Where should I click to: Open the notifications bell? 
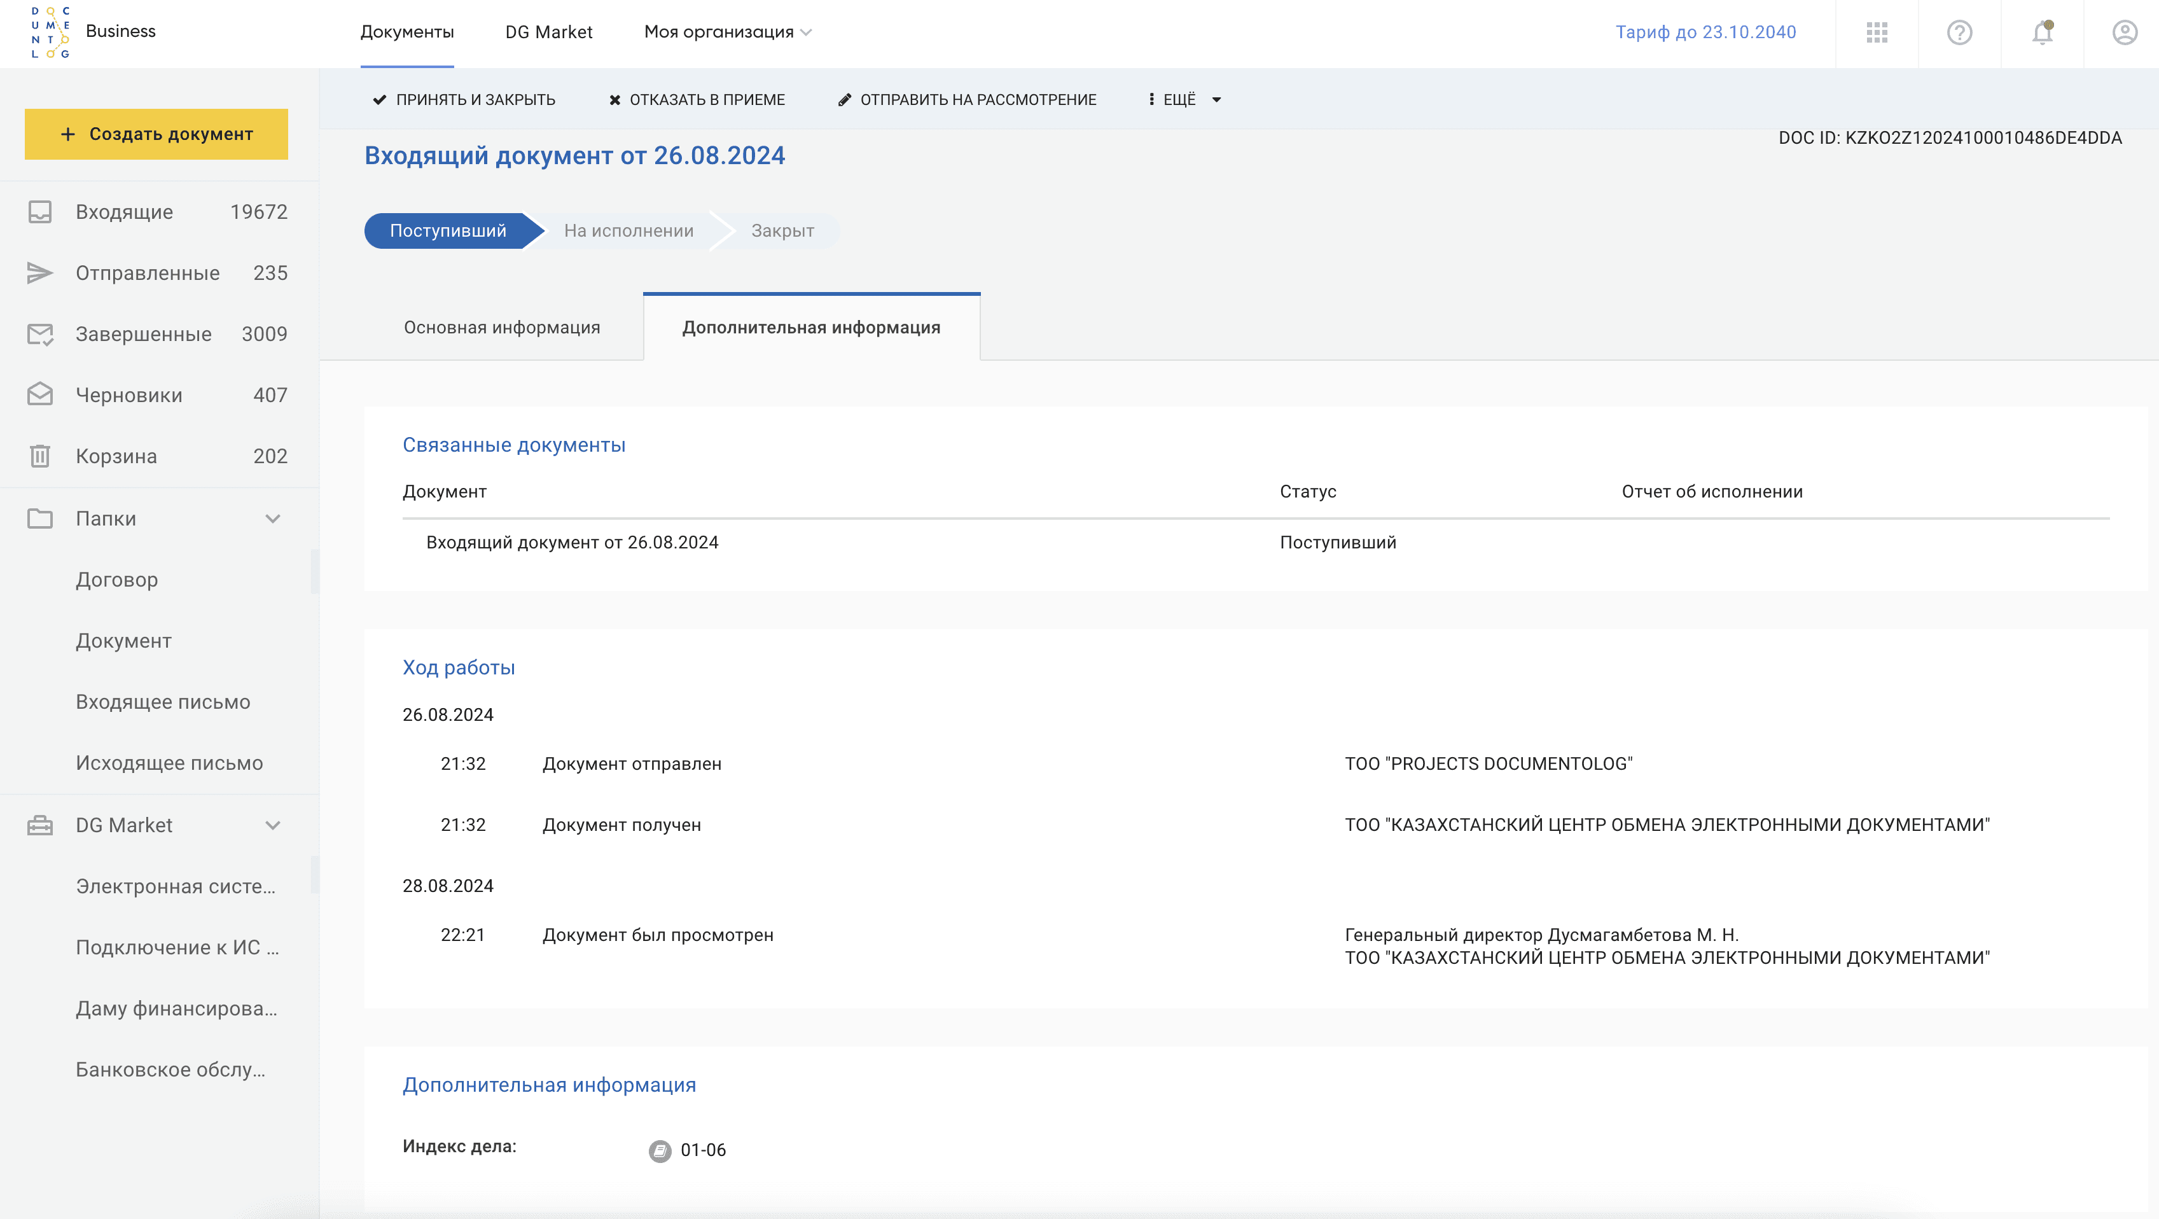click(x=2042, y=32)
